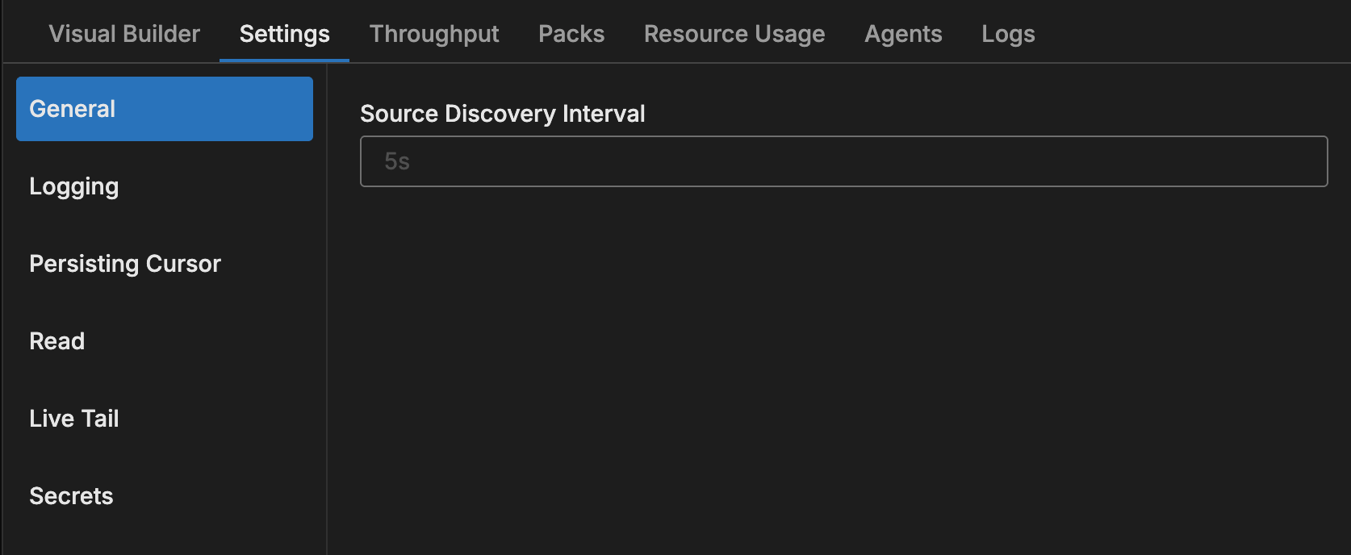Focus the field showing 5s placeholder

pyautogui.click(x=843, y=161)
